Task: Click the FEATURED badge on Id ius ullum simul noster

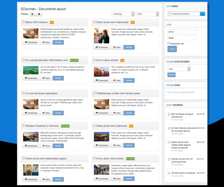Action: (x=130, y=159)
